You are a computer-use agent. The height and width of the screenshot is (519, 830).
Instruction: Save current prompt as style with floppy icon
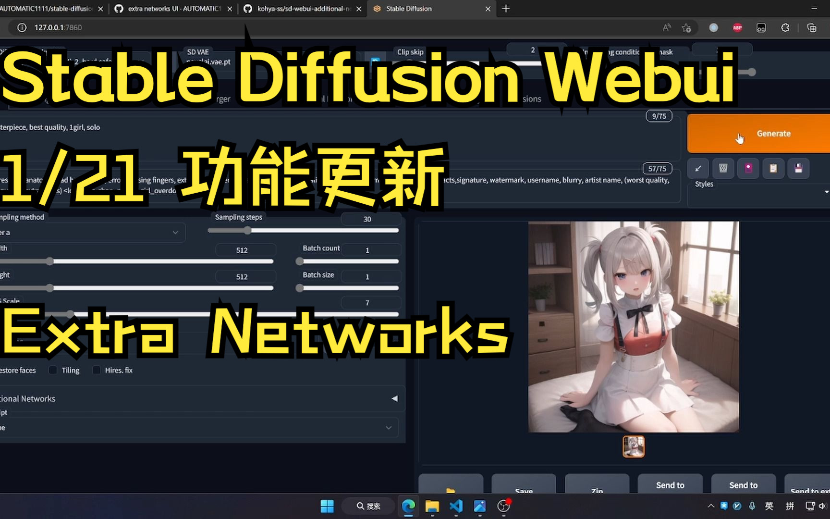799,168
